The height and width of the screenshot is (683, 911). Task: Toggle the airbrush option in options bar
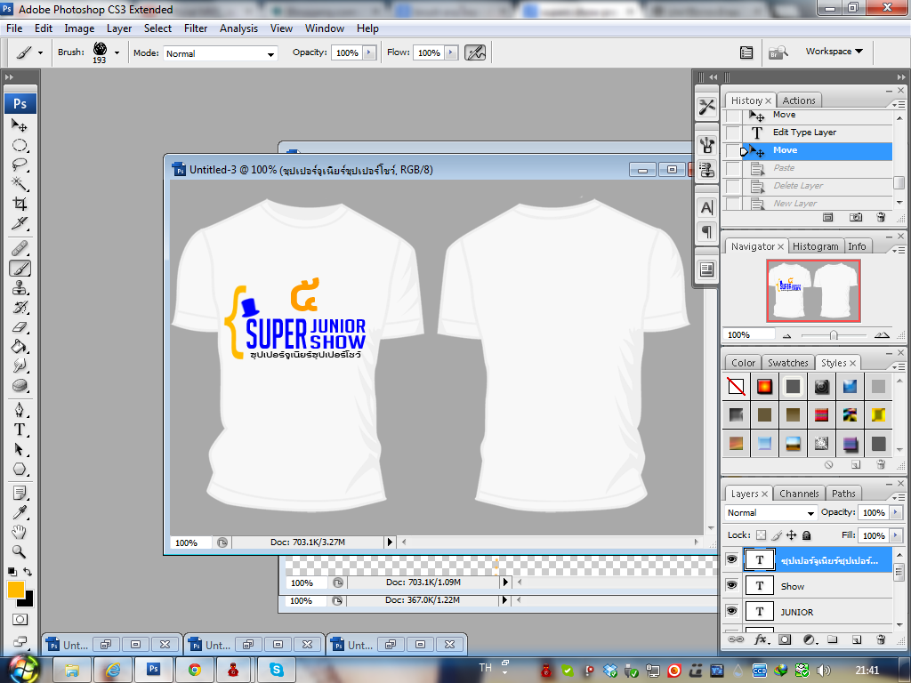pos(476,52)
